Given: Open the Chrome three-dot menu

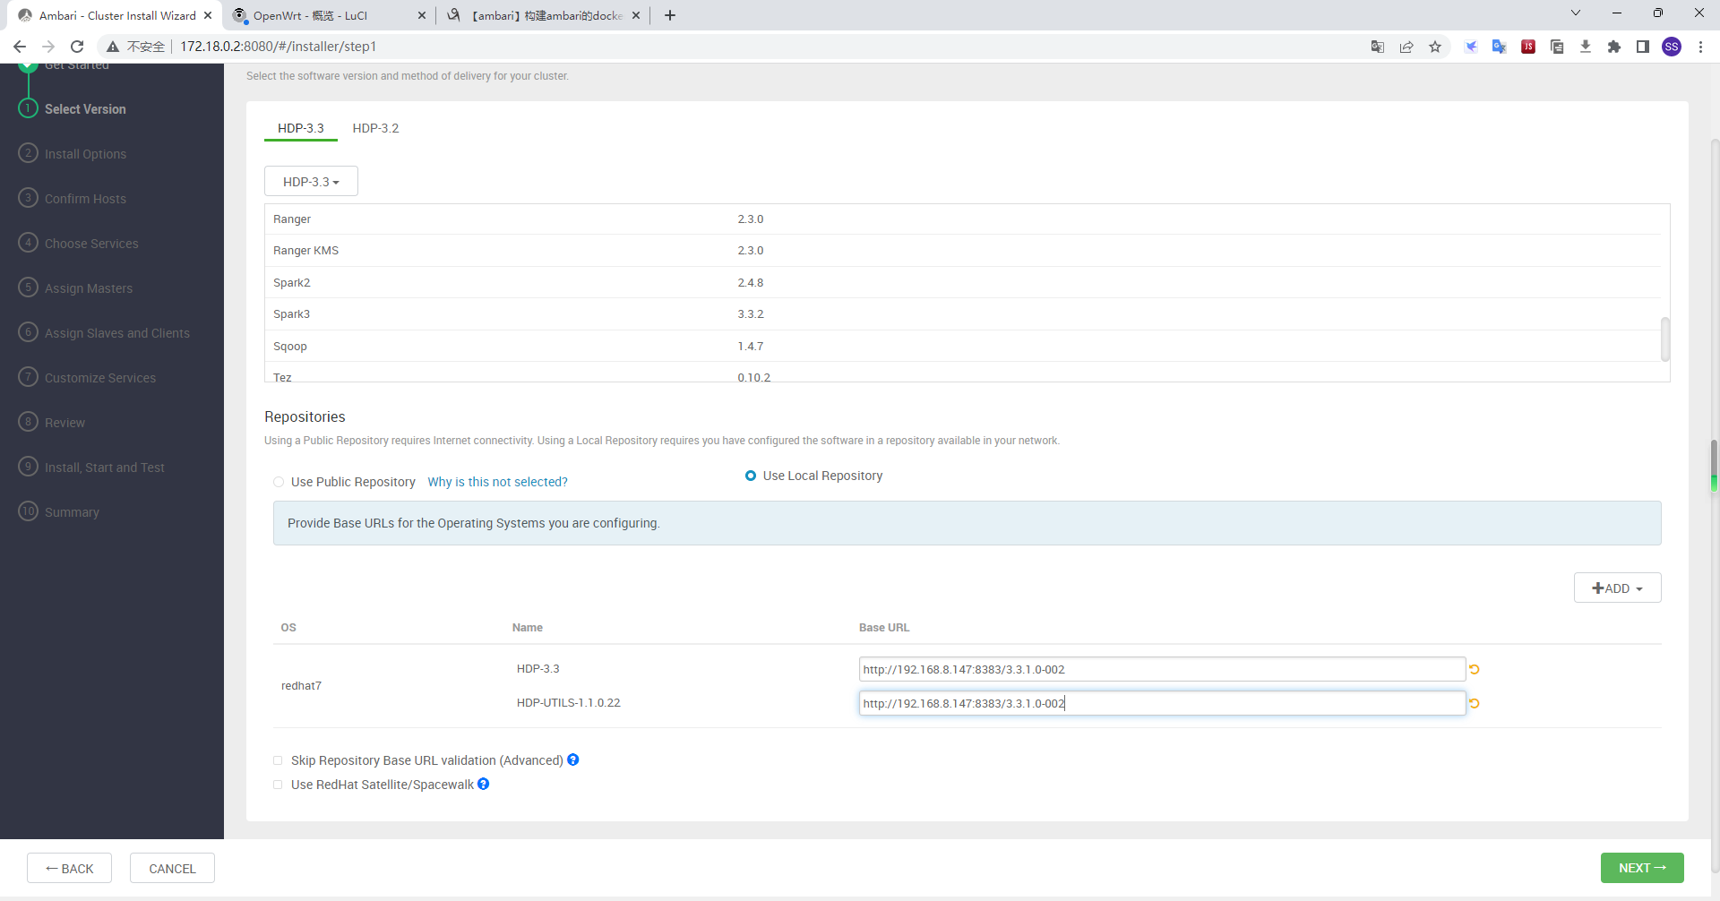Looking at the screenshot, I should tap(1700, 47).
